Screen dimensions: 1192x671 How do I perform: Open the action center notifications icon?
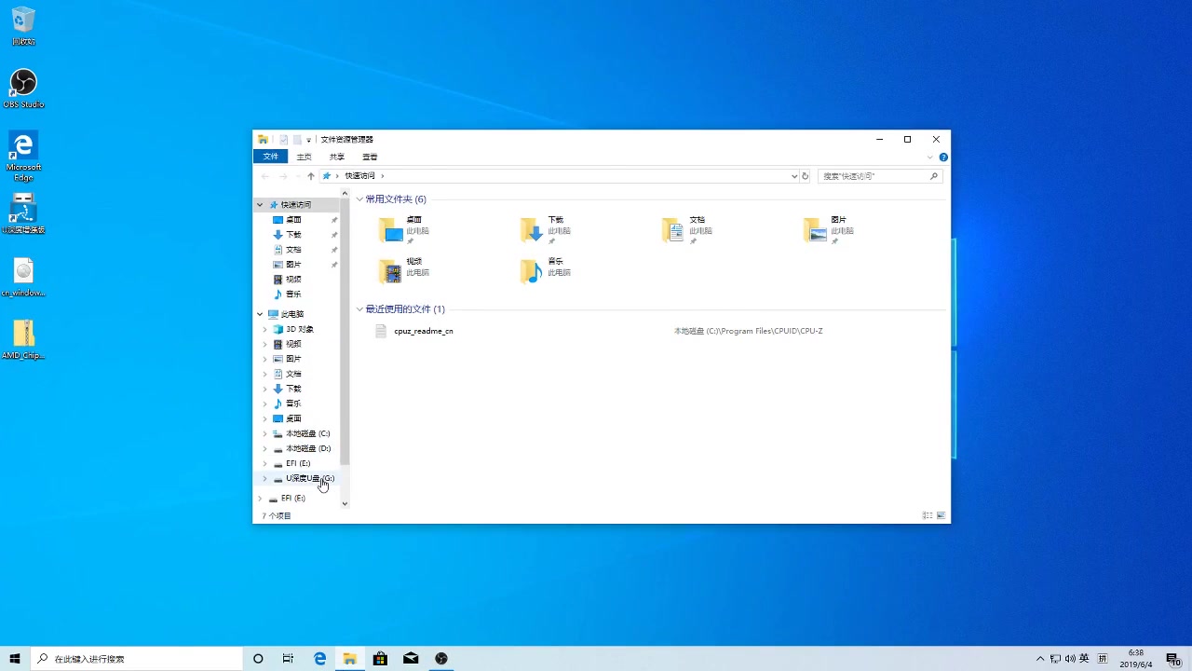(1173, 659)
